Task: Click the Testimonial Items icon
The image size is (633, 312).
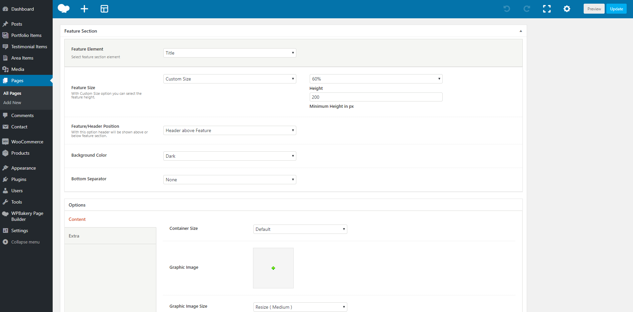Action: click(x=5, y=47)
